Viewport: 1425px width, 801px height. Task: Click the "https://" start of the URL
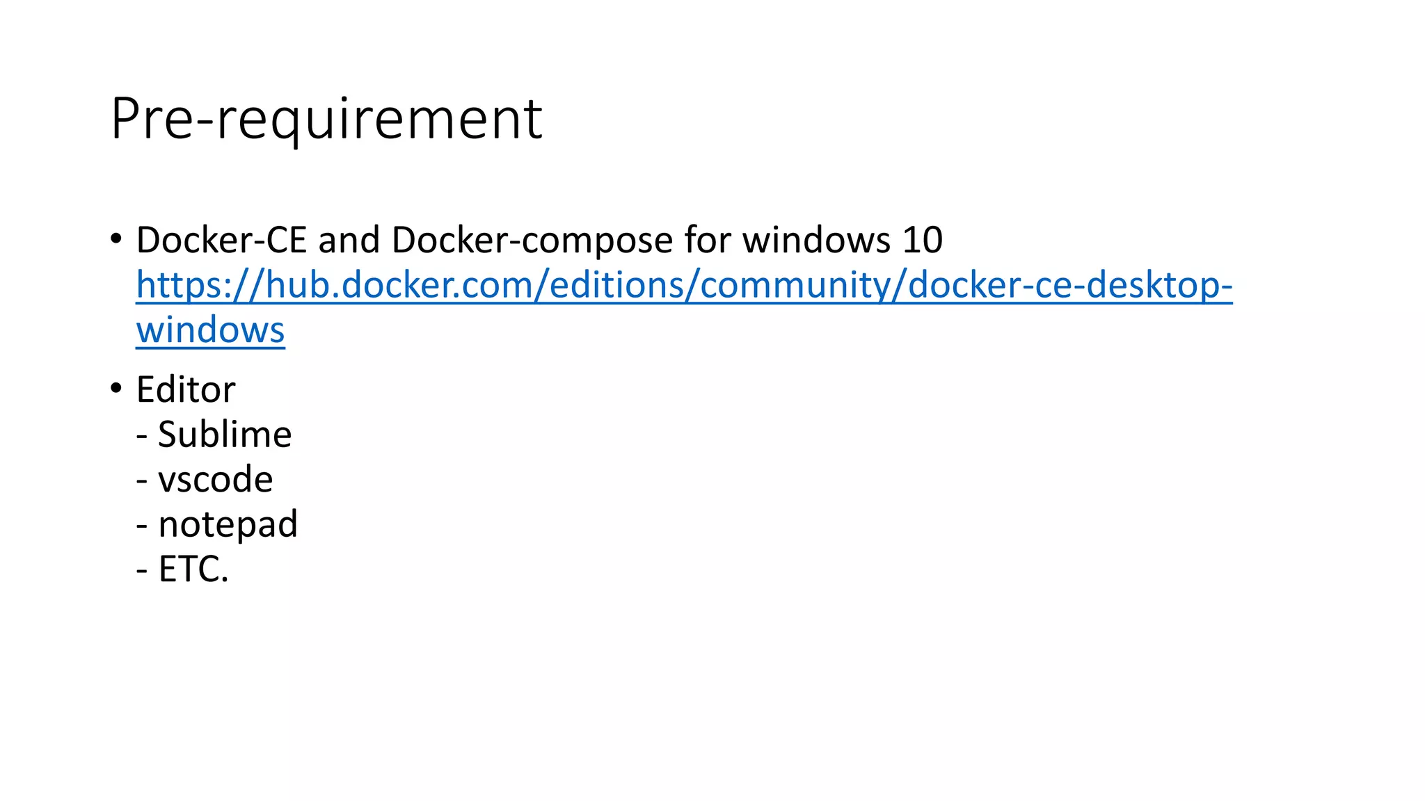pyautogui.click(x=200, y=285)
